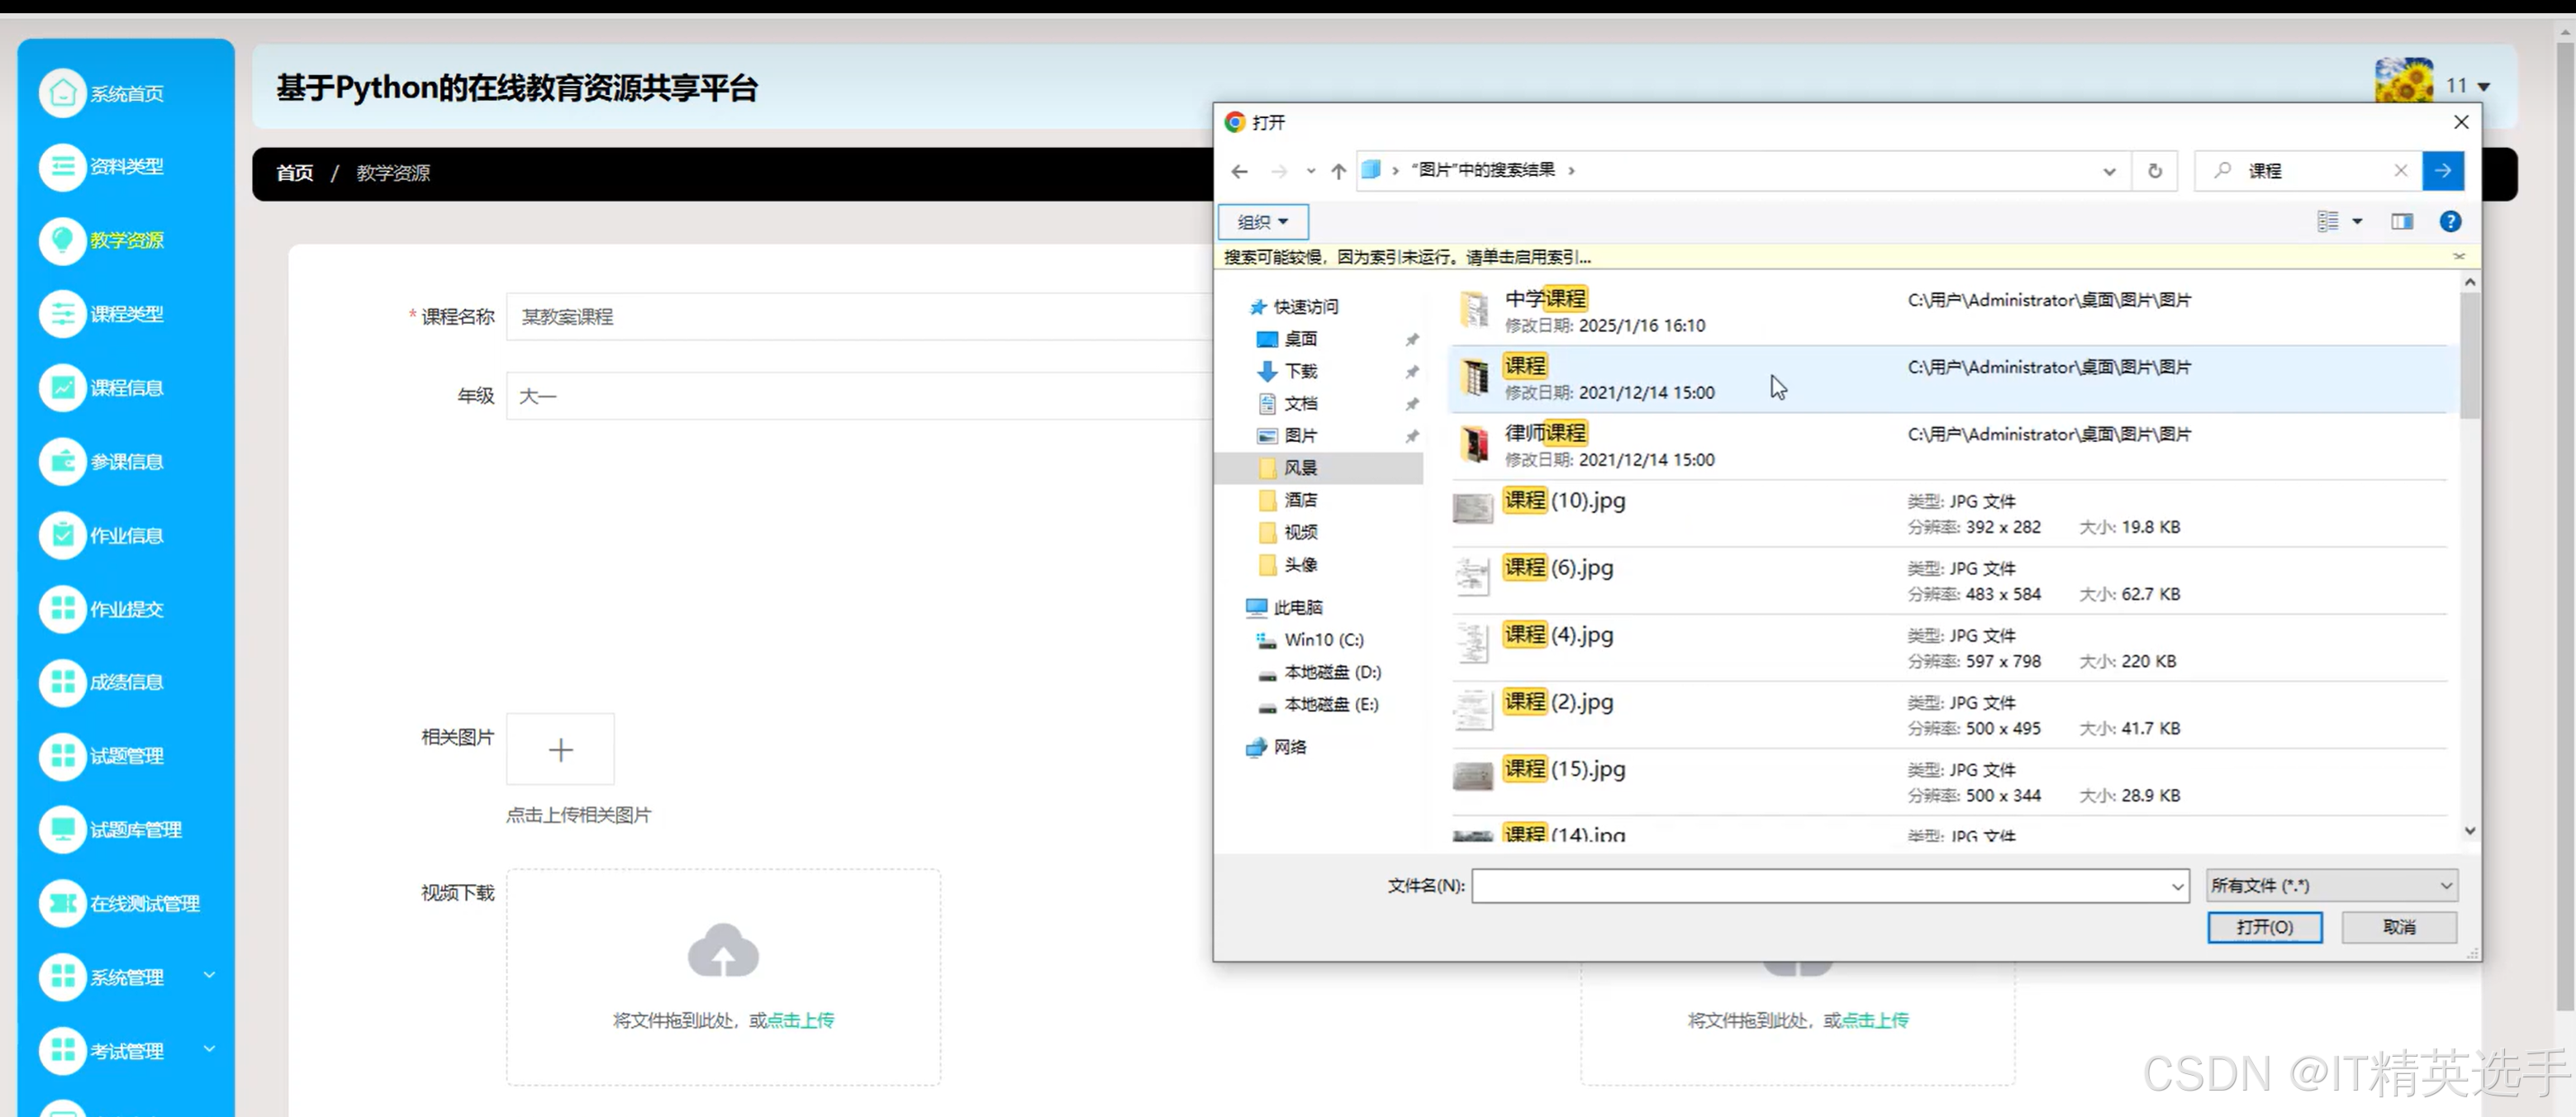Click the up-directory arrow icon
This screenshot has width=2576, height=1117.
[1338, 171]
